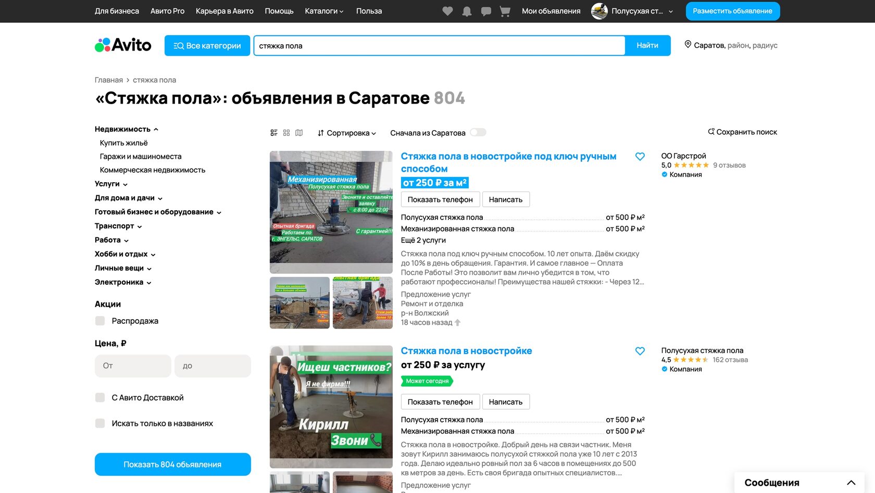Click Написать on second listing
Image resolution: width=875 pixels, height=493 pixels.
(506, 402)
